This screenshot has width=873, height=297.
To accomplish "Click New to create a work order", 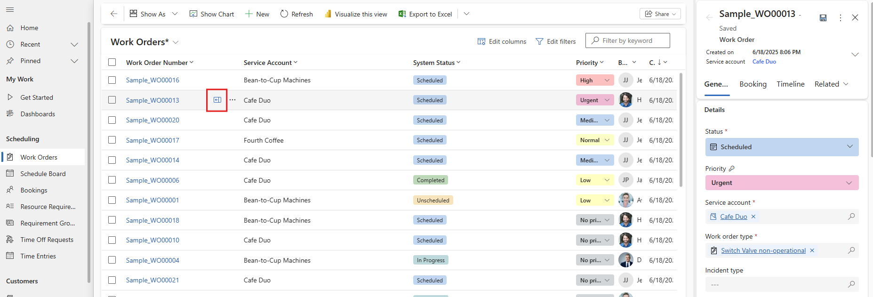I will coord(257,14).
